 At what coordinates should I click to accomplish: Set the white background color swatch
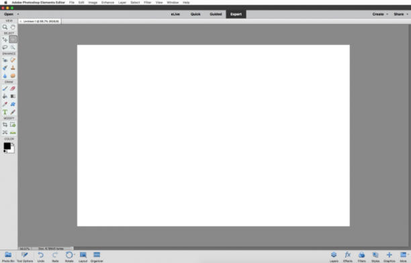tap(12, 150)
